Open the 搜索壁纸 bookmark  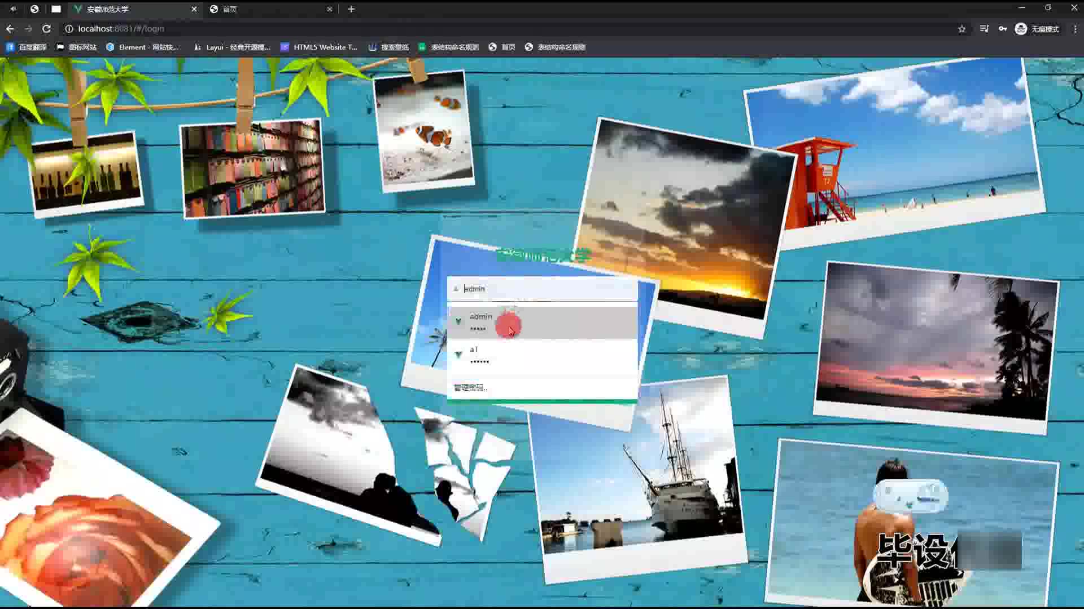pos(388,47)
